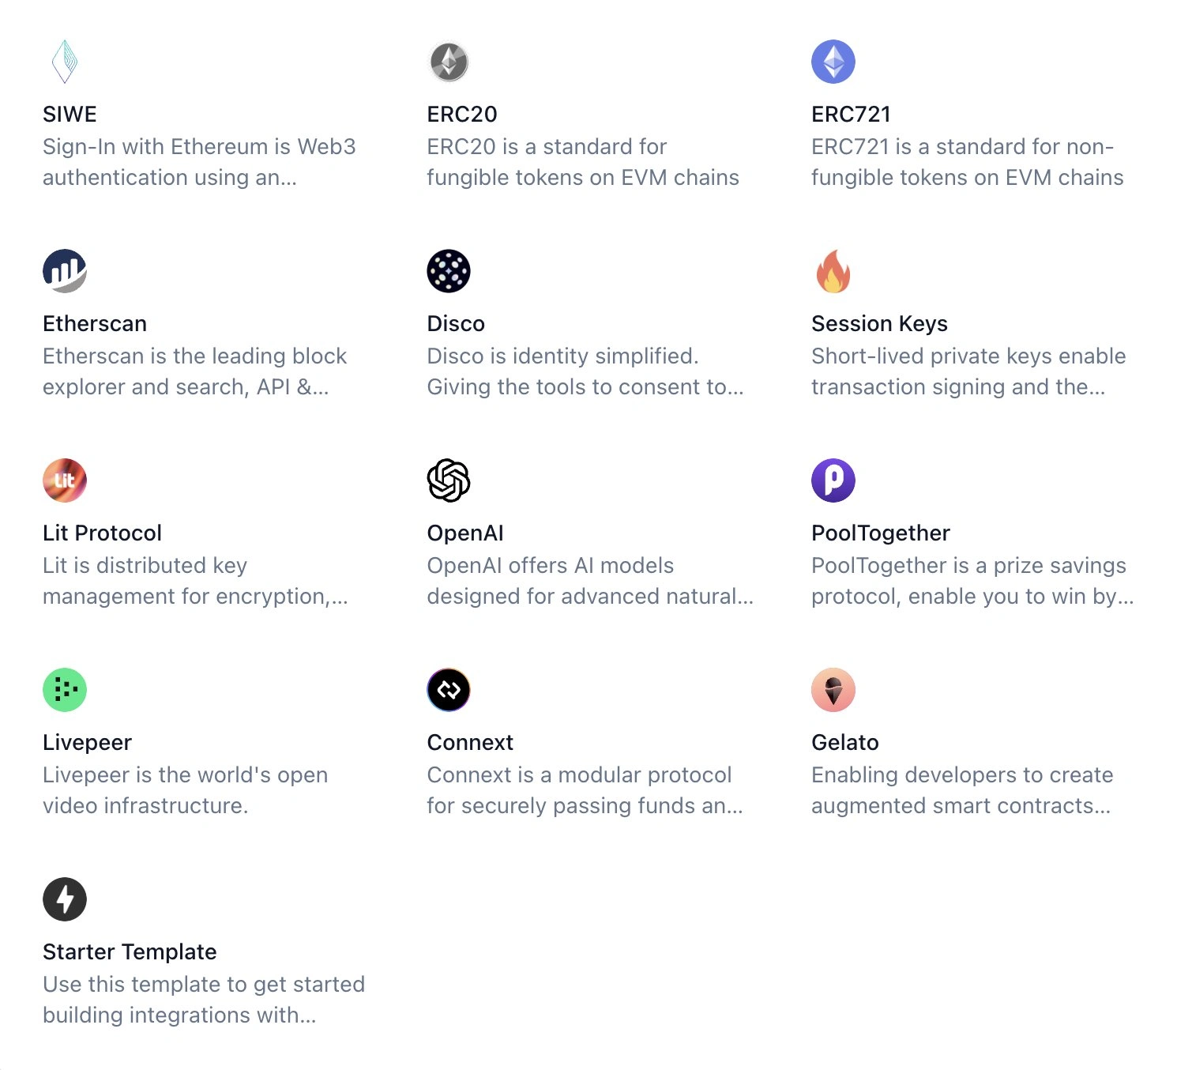Click the Session Keys flame icon
1177x1070 pixels.
pyautogui.click(x=833, y=271)
